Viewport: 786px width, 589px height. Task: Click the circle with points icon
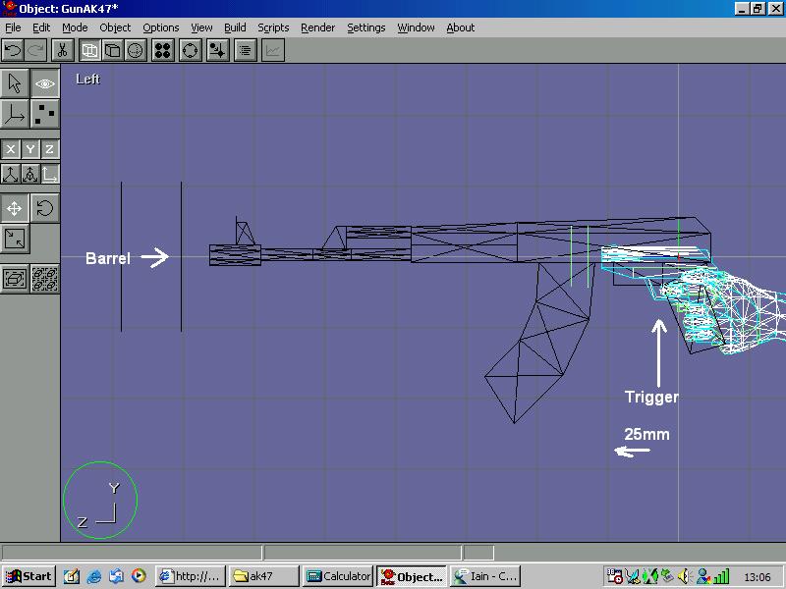(x=191, y=50)
